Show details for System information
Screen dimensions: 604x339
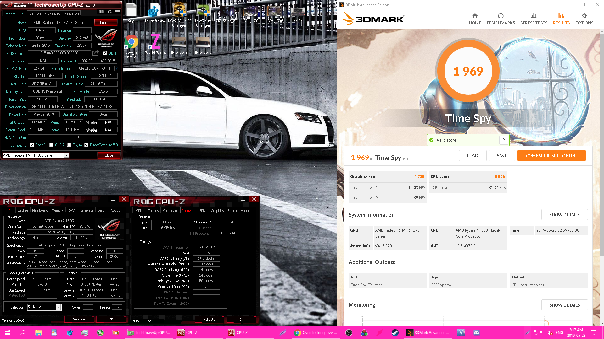(564, 215)
